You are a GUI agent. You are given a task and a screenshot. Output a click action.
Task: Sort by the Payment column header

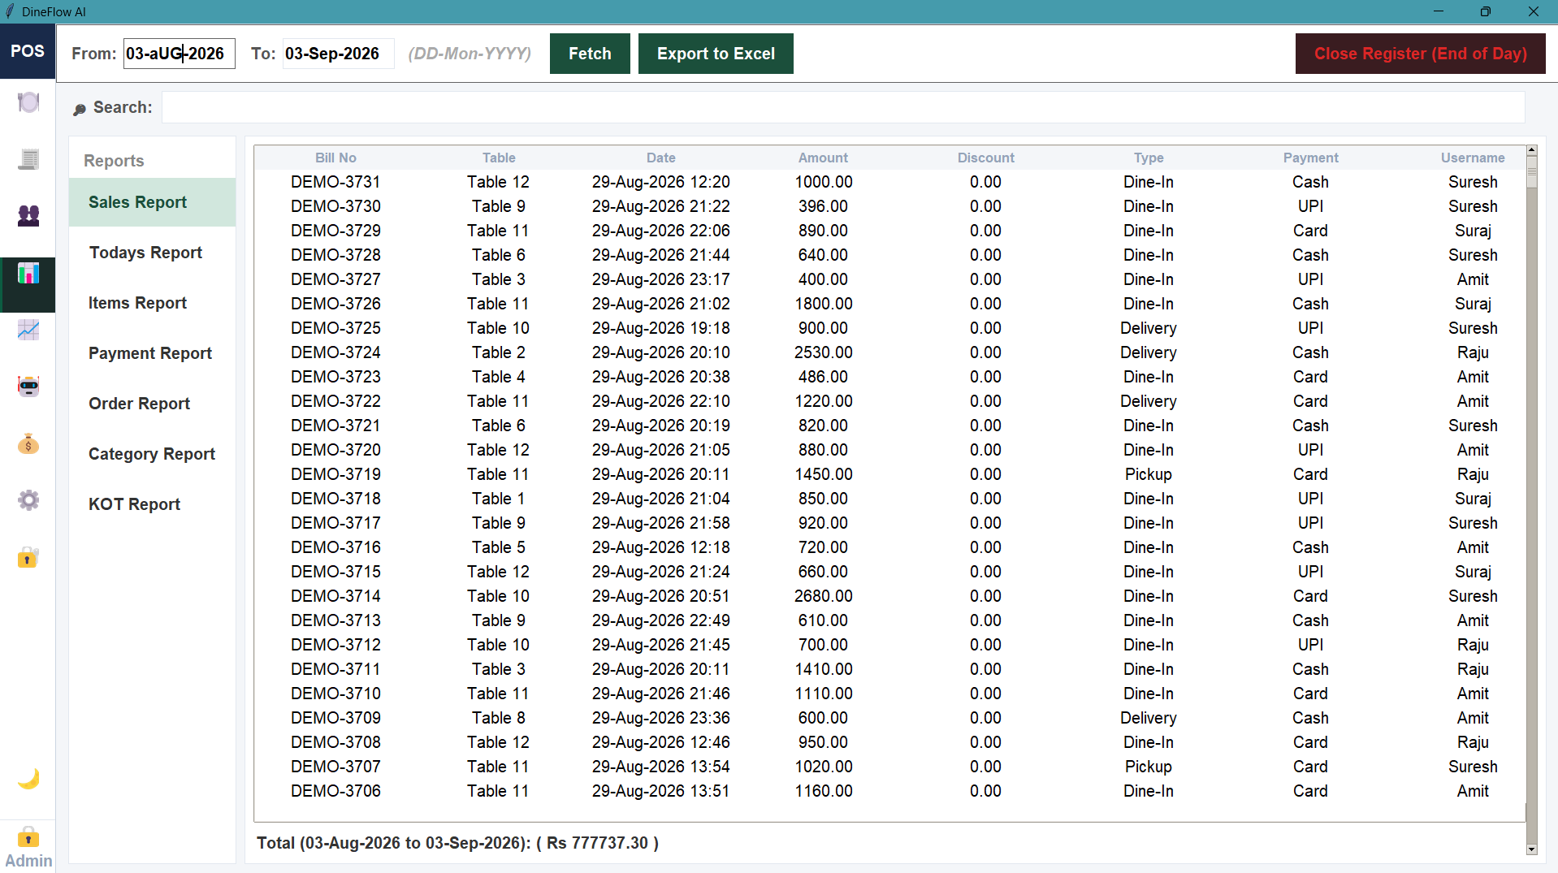pyautogui.click(x=1310, y=158)
